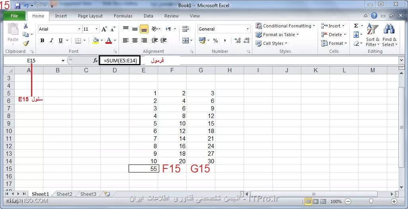The image size is (408, 209).
Task: Open Font dialog launcher
Action: click(115, 51)
